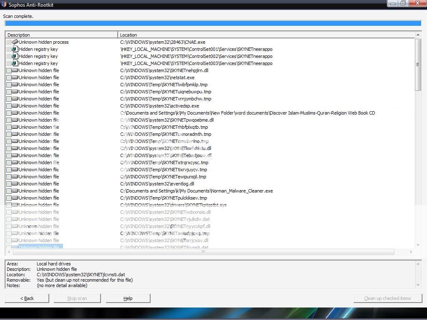Click results list scroll up arrow
Screen dimensions: 427x320
(x=418, y=35)
